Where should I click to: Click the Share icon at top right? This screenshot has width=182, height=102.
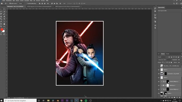click(x=181, y=4)
